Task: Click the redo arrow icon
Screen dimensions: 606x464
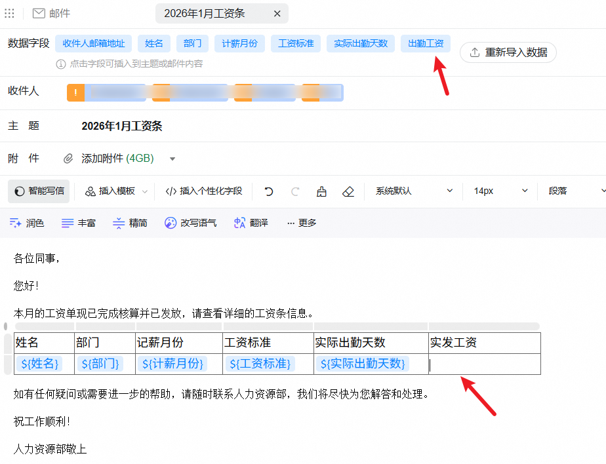Action: [295, 191]
